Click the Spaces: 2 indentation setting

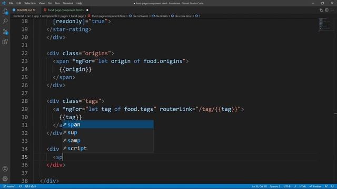pyautogui.click(x=275, y=186)
